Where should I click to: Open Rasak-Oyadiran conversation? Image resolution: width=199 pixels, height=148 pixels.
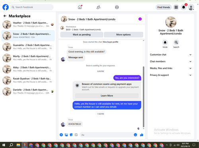[28, 80]
